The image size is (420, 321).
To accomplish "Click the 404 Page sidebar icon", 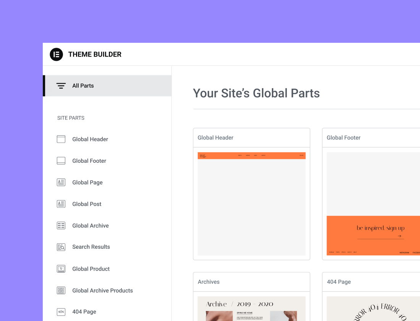I will click(x=61, y=312).
